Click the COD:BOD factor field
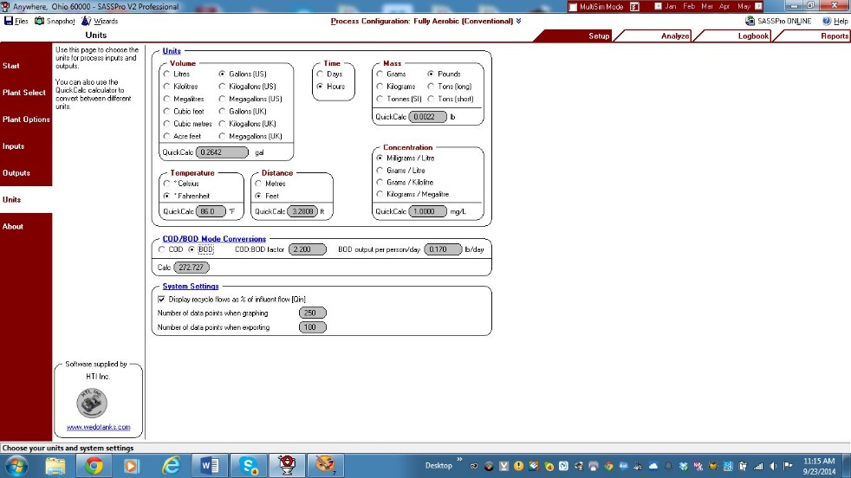 coord(307,249)
